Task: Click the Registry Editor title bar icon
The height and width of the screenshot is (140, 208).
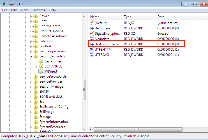Action: (x=3, y=4)
